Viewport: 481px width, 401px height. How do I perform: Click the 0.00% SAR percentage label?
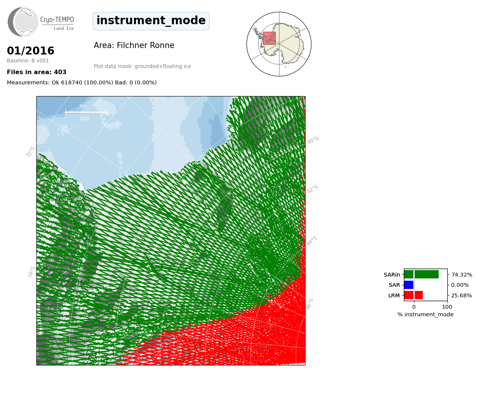coord(460,285)
